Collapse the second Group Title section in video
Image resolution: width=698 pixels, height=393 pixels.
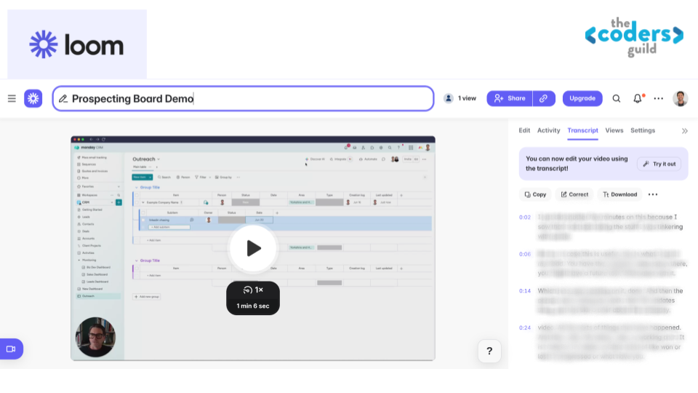tap(136, 261)
